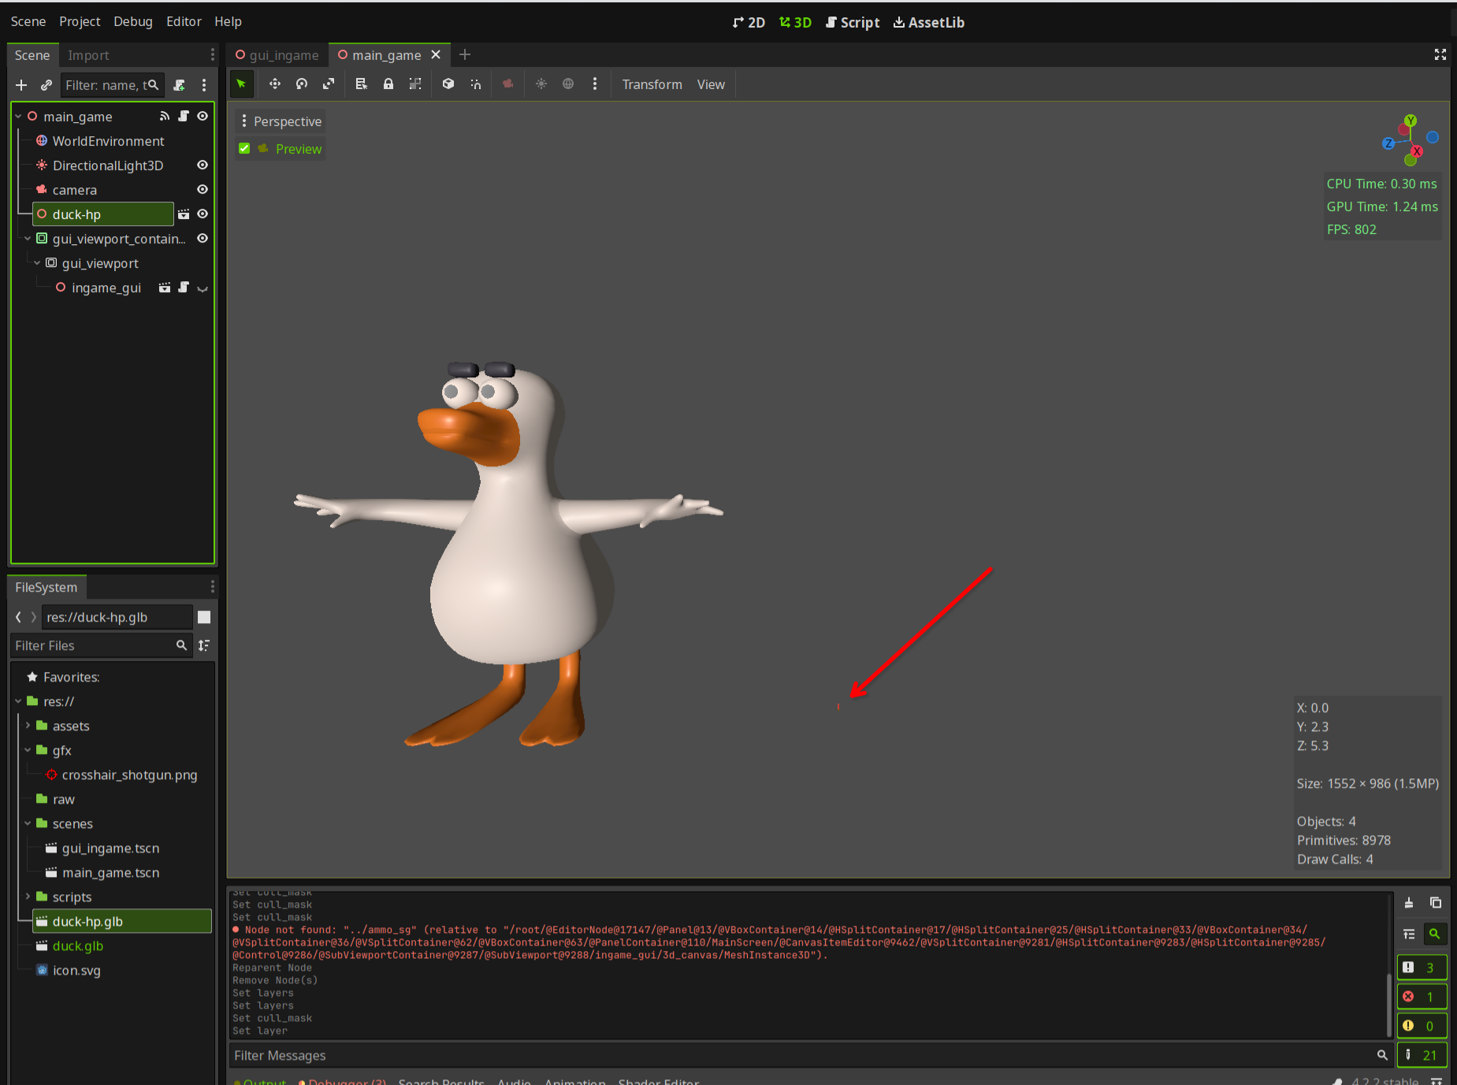Clear the output log with the broom icon
The height and width of the screenshot is (1085, 1457).
click(1409, 903)
